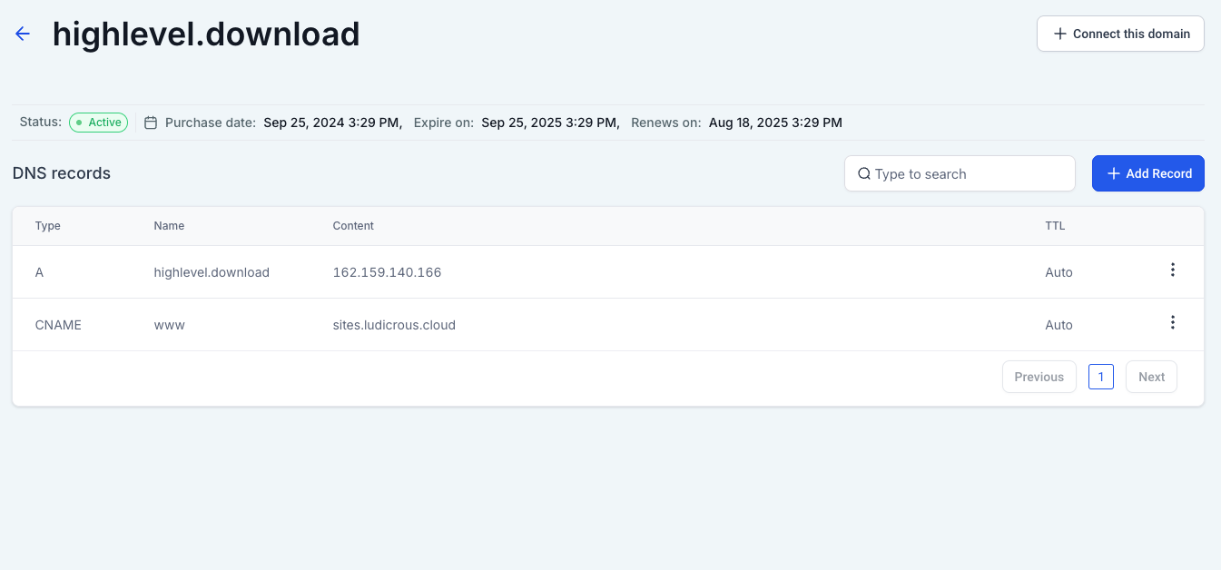
Task: Click sites.ludicrous.cloud content value
Action: 394,325
